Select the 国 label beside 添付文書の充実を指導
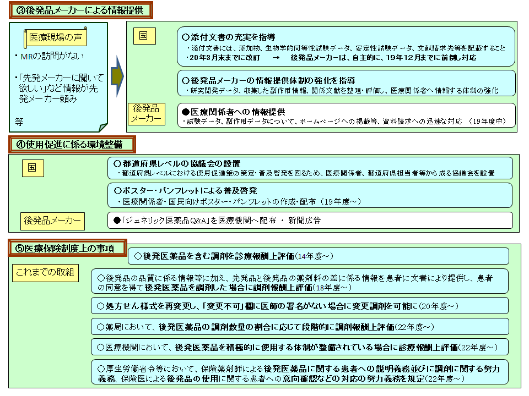The image size is (529, 396). point(143,36)
